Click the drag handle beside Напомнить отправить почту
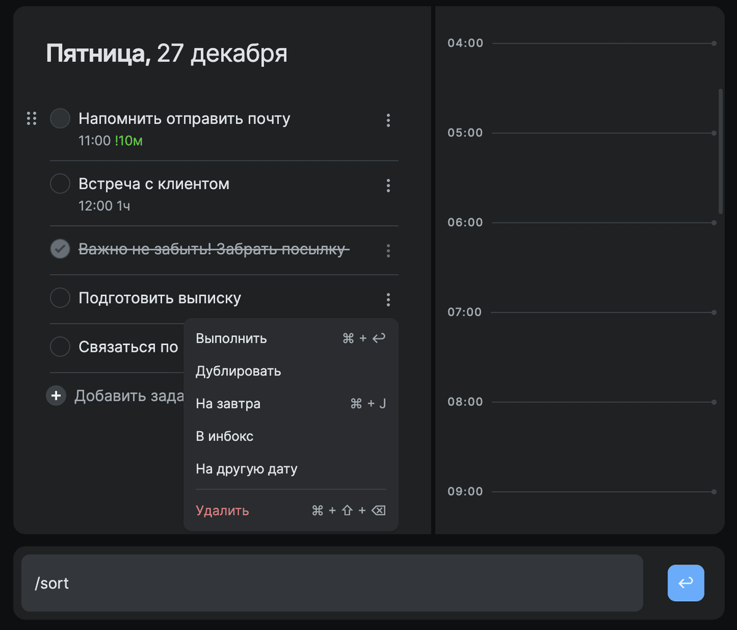737x630 pixels. [x=31, y=119]
